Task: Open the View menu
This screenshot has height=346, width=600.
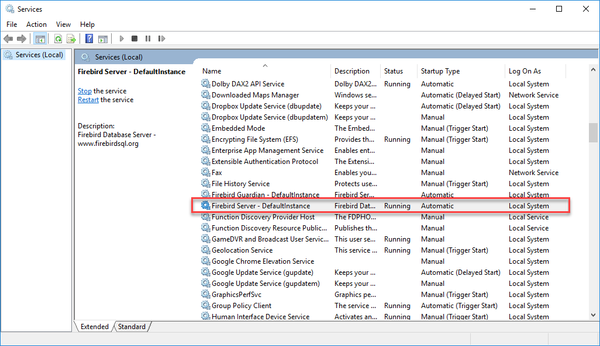Action: [63, 25]
